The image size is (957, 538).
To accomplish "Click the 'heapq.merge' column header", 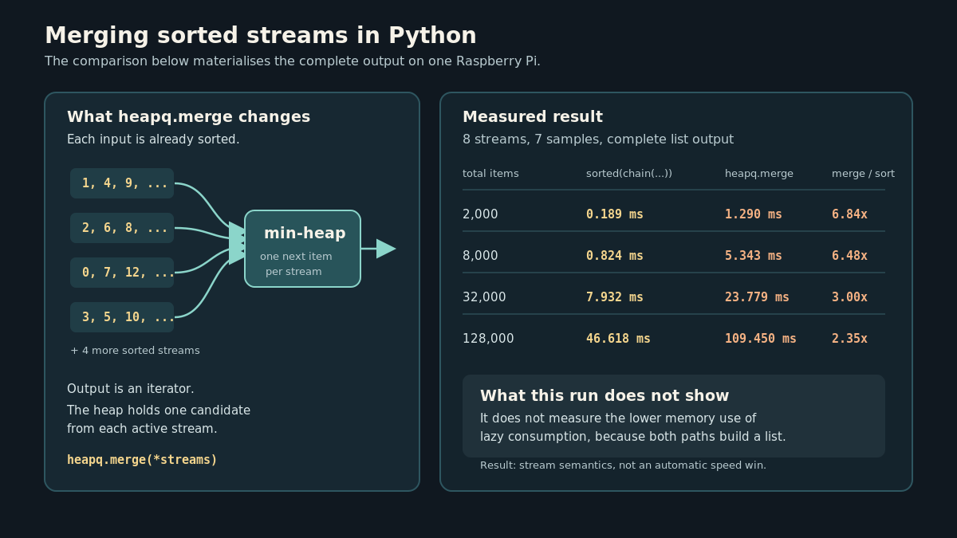I will coord(759,174).
